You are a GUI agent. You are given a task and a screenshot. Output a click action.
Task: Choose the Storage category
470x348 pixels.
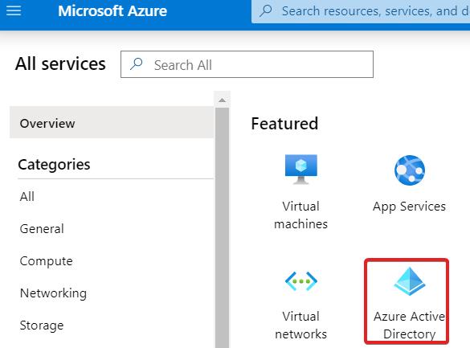[42, 325]
